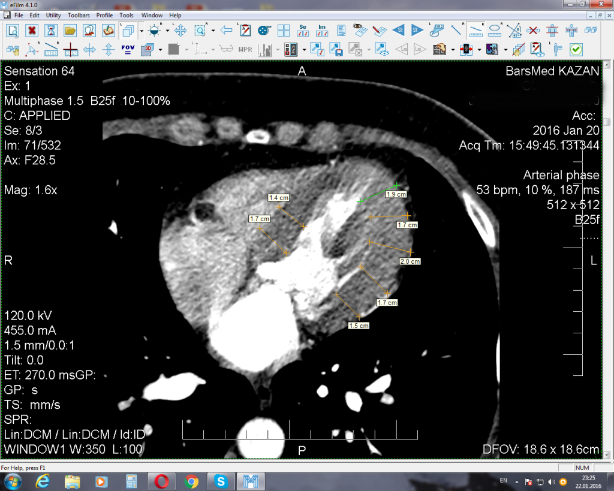
Task: Delete measurements with red X ruler icon
Action: (533, 31)
